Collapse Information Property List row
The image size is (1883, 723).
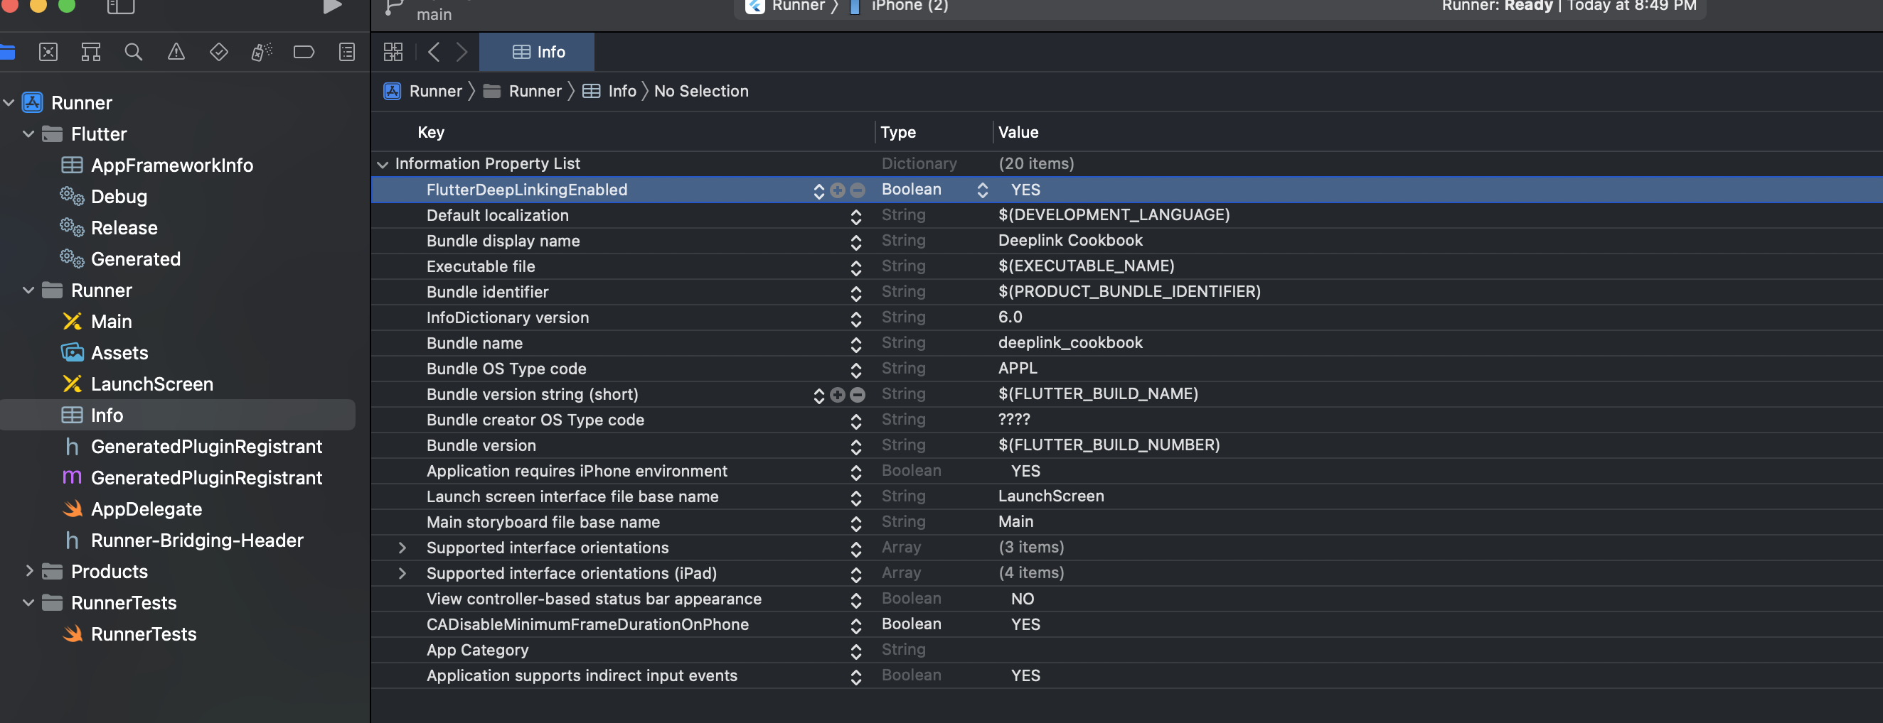tap(383, 164)
